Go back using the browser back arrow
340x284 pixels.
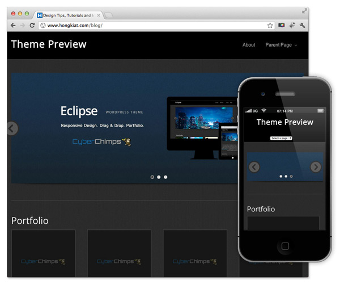pyautogui.click(x=13, y=26)
